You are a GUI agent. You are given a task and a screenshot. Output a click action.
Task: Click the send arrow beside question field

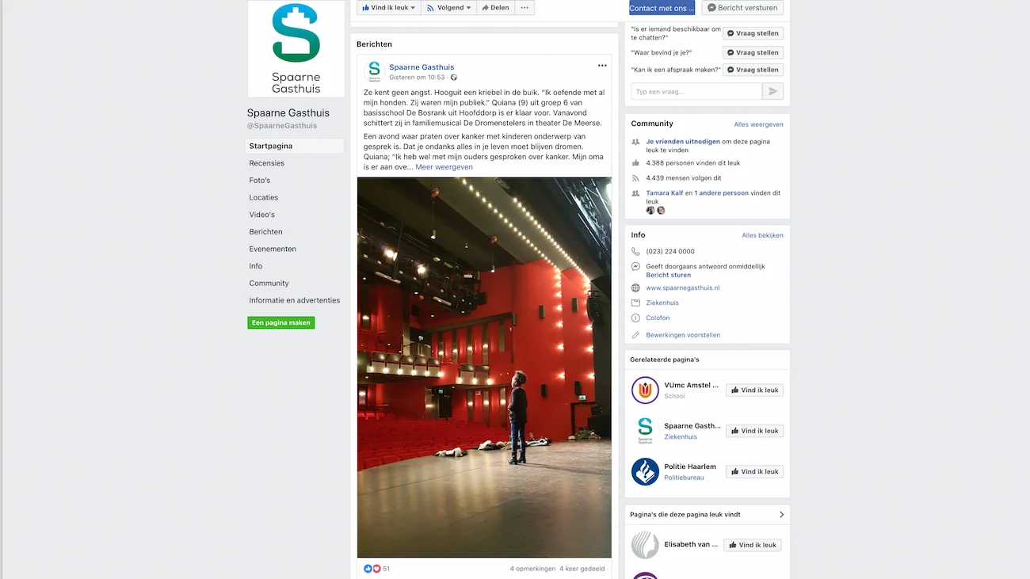pos(772,92)
